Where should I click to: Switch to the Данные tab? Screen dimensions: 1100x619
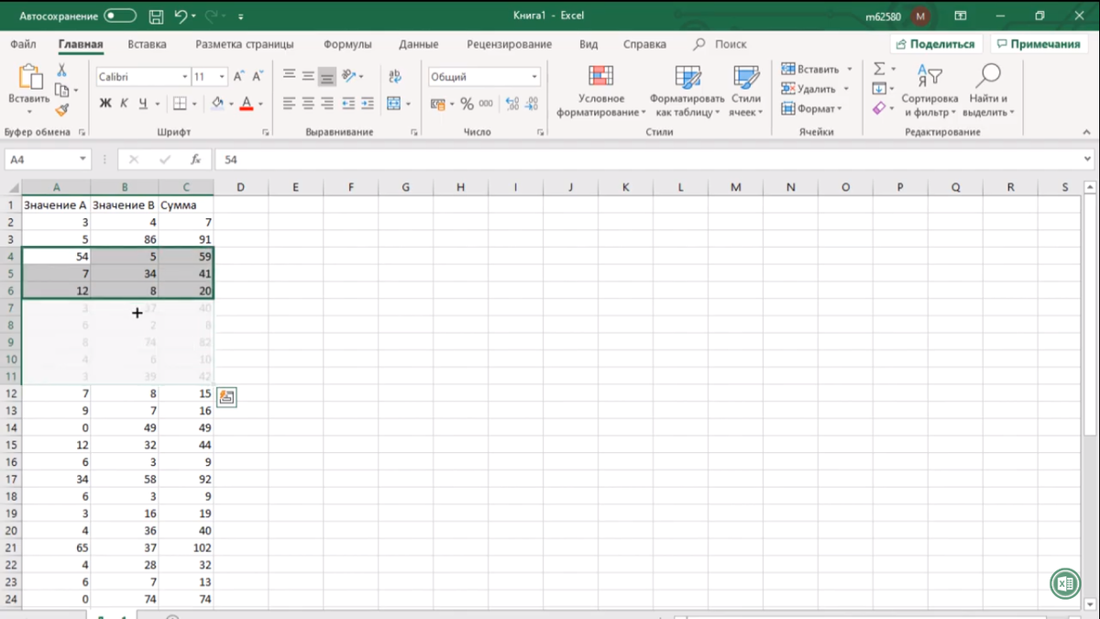coord(418,44)
